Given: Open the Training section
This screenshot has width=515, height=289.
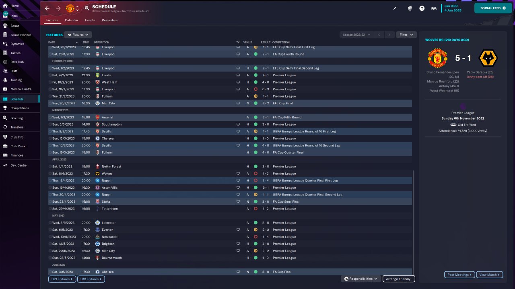Looking at the screenshot, I should click(16, 80).
